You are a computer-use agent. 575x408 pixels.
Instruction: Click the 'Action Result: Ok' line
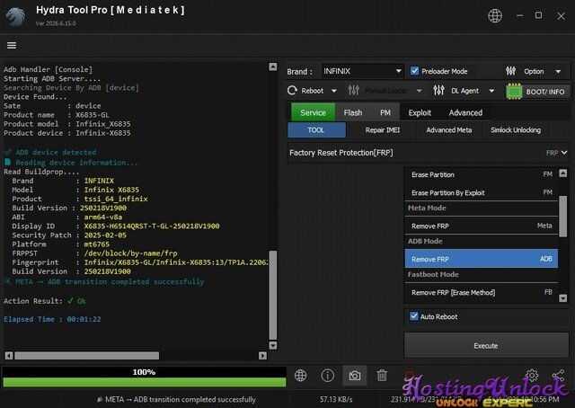point(45,301)
